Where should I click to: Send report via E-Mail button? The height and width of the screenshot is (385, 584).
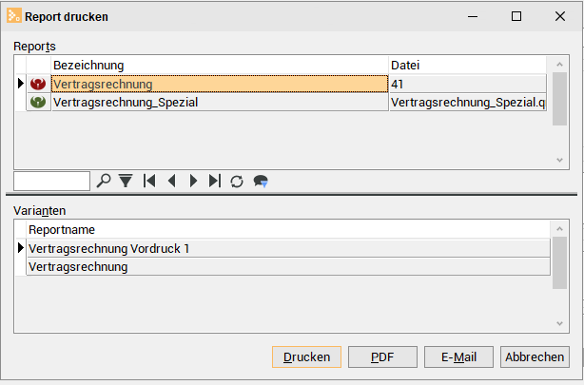pos(458,357)
